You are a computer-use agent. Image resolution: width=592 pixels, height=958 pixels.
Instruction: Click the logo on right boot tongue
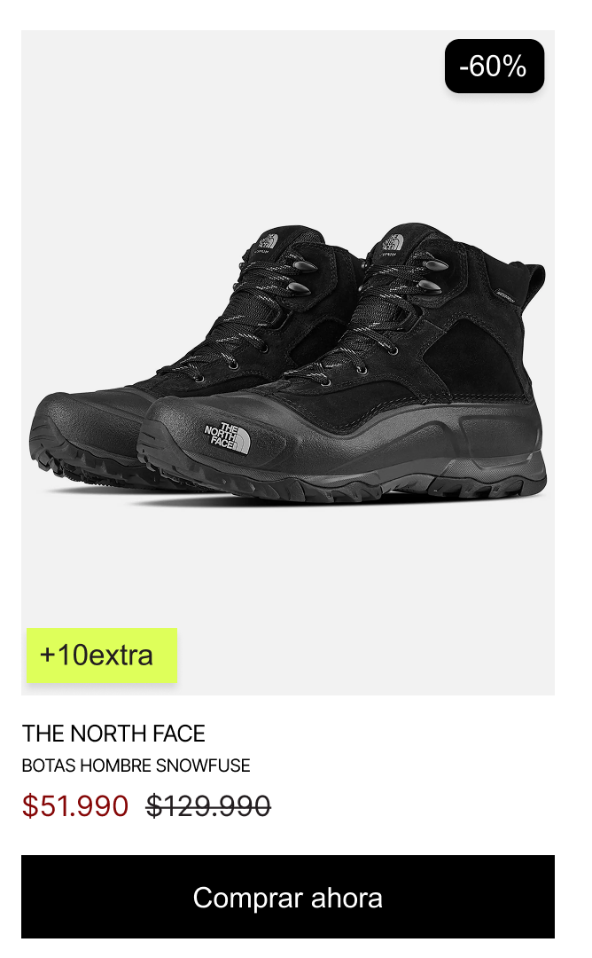[x=393, y=242]
